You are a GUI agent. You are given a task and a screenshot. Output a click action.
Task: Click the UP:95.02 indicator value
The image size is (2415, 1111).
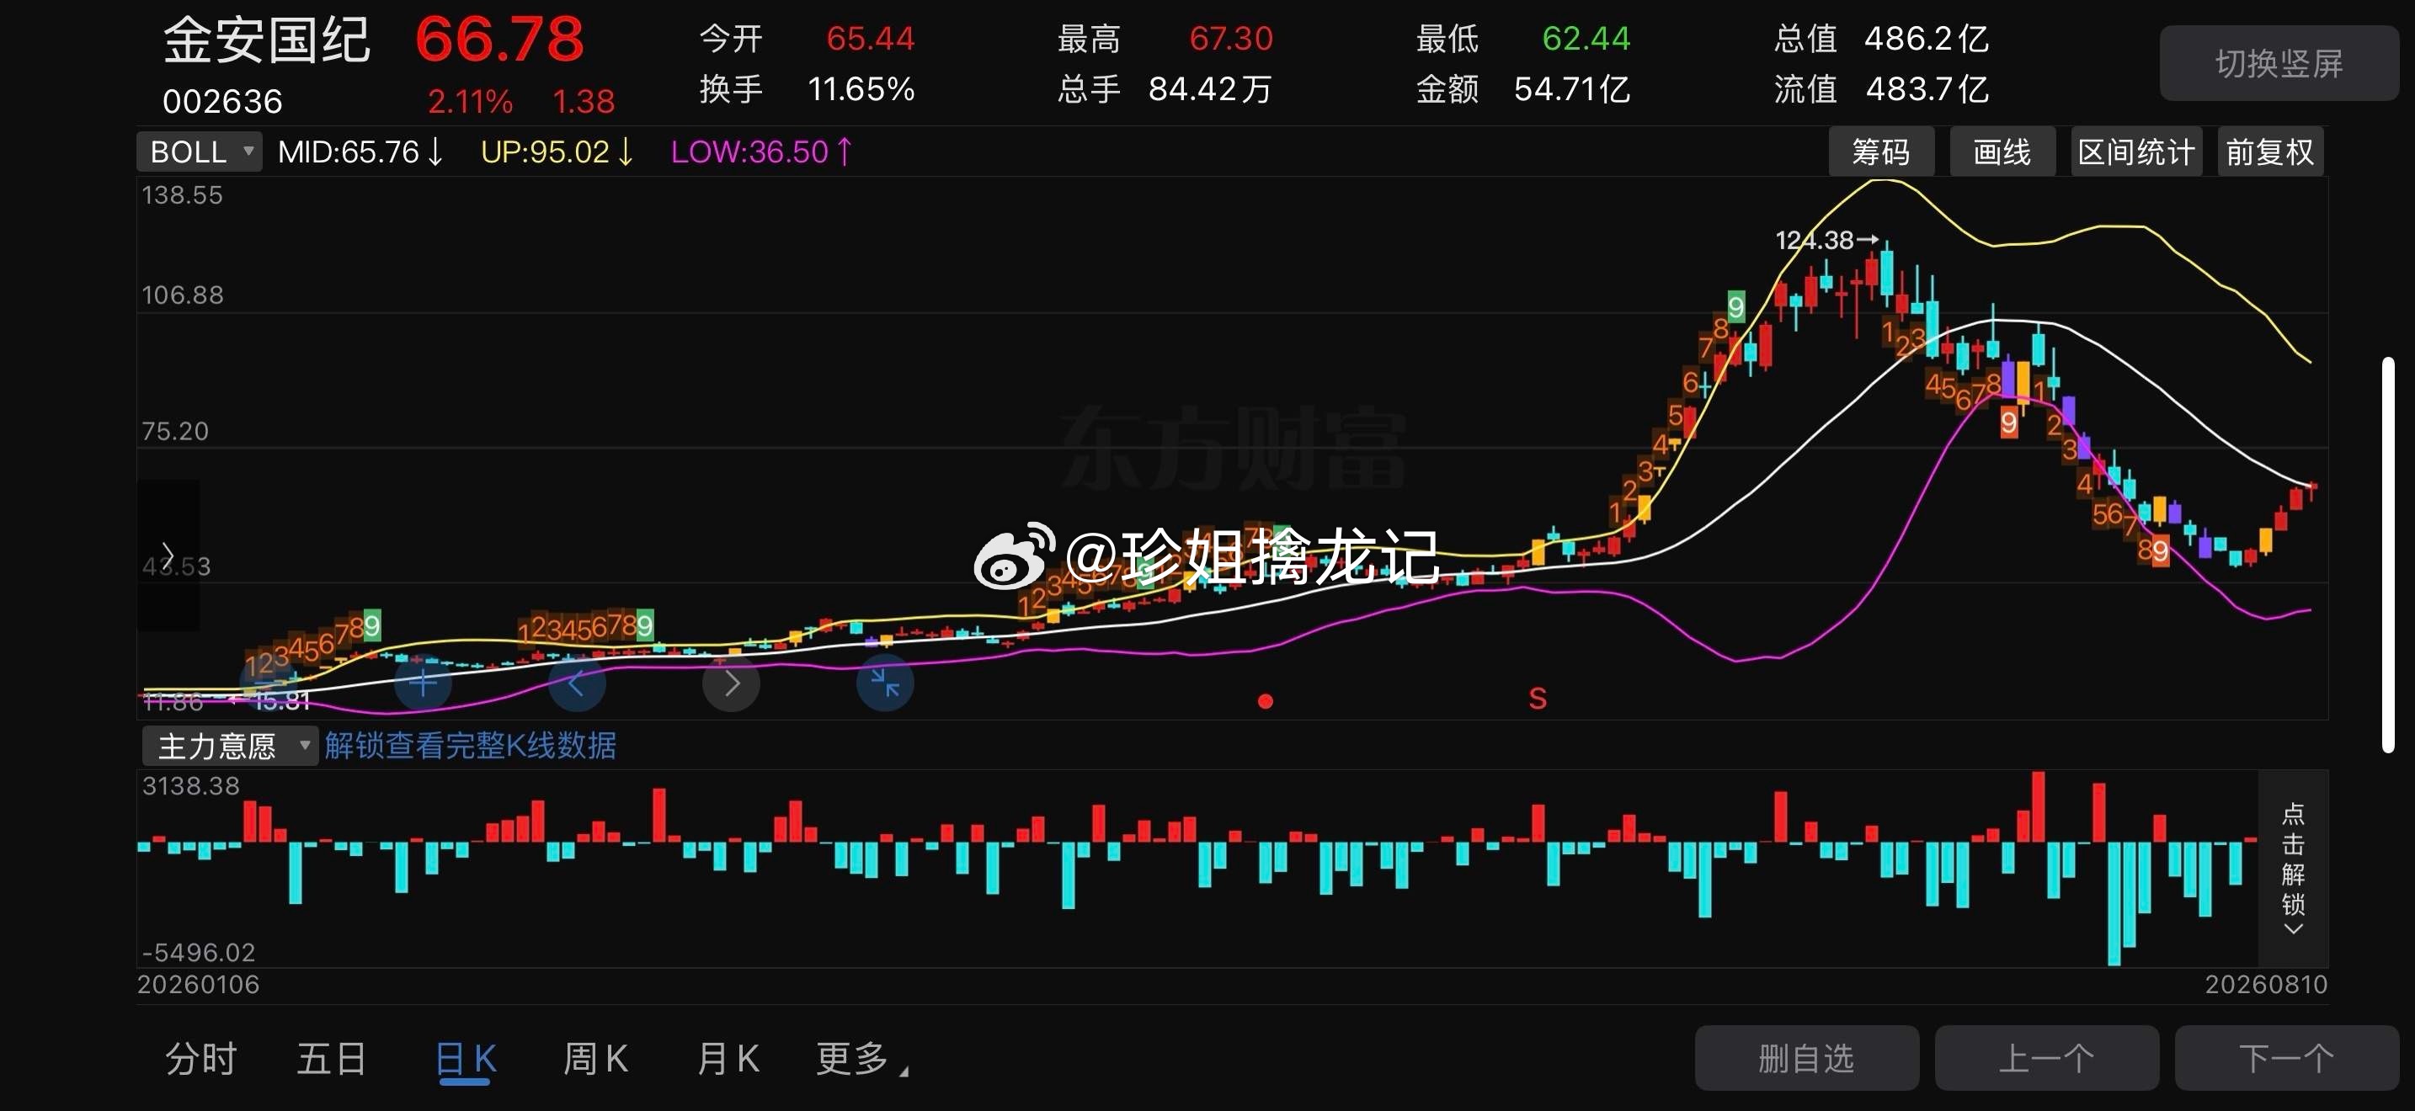click(557, 151)
